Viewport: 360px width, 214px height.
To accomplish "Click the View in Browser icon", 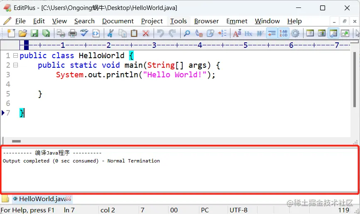I will pos(96,33).
